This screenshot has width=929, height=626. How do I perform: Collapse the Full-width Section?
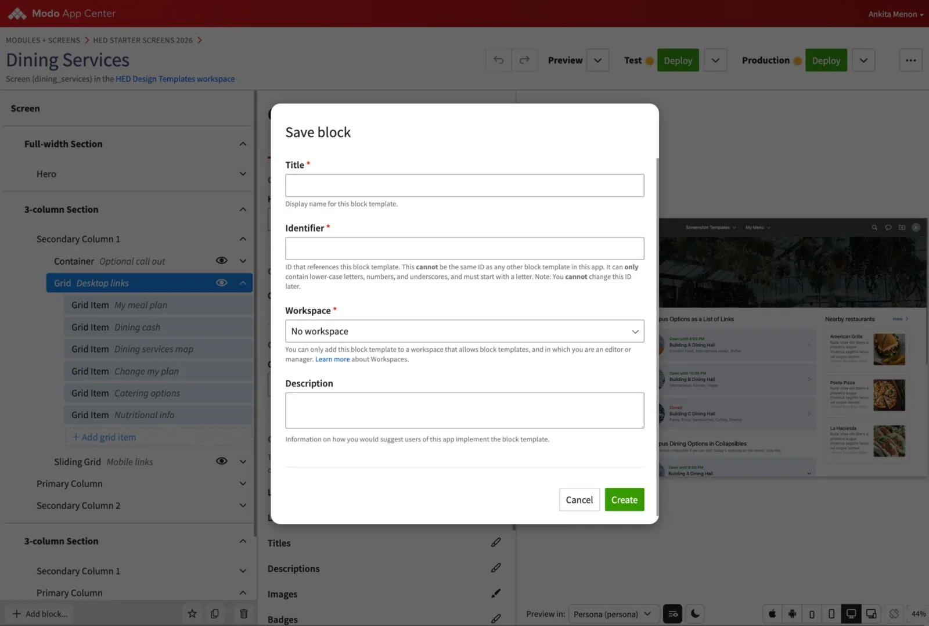[243, 144]
